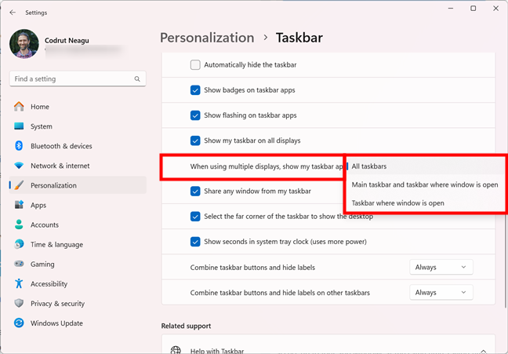Minimize the Settings window
Image resolution: width=508 pixels, height=354 pixels.
(x=451, y=9)
